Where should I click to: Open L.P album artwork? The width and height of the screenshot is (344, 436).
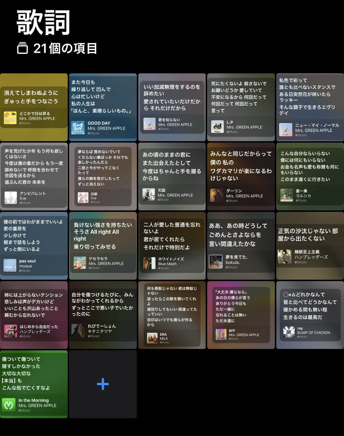coord(218,126)
